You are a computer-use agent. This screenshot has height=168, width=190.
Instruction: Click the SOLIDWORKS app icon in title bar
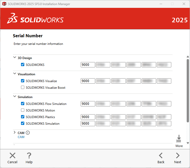point(4,4)
